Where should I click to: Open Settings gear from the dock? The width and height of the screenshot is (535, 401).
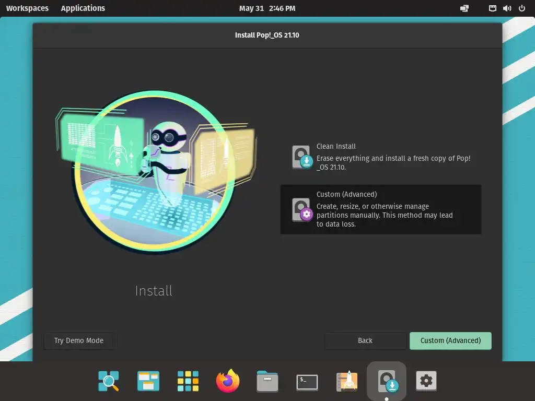426,381
